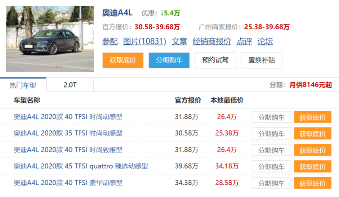The image size is (339, 197).
Task: Click the 34.18万 local lowest price
Action: [x=227, y=166]
